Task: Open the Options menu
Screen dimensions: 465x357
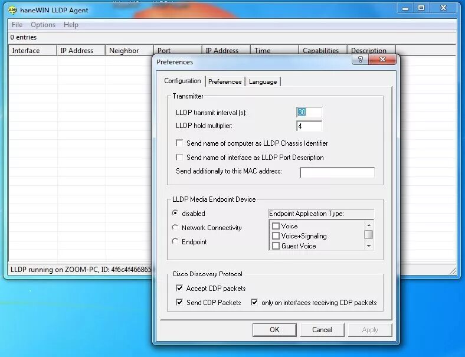Action: pos(43,25)
